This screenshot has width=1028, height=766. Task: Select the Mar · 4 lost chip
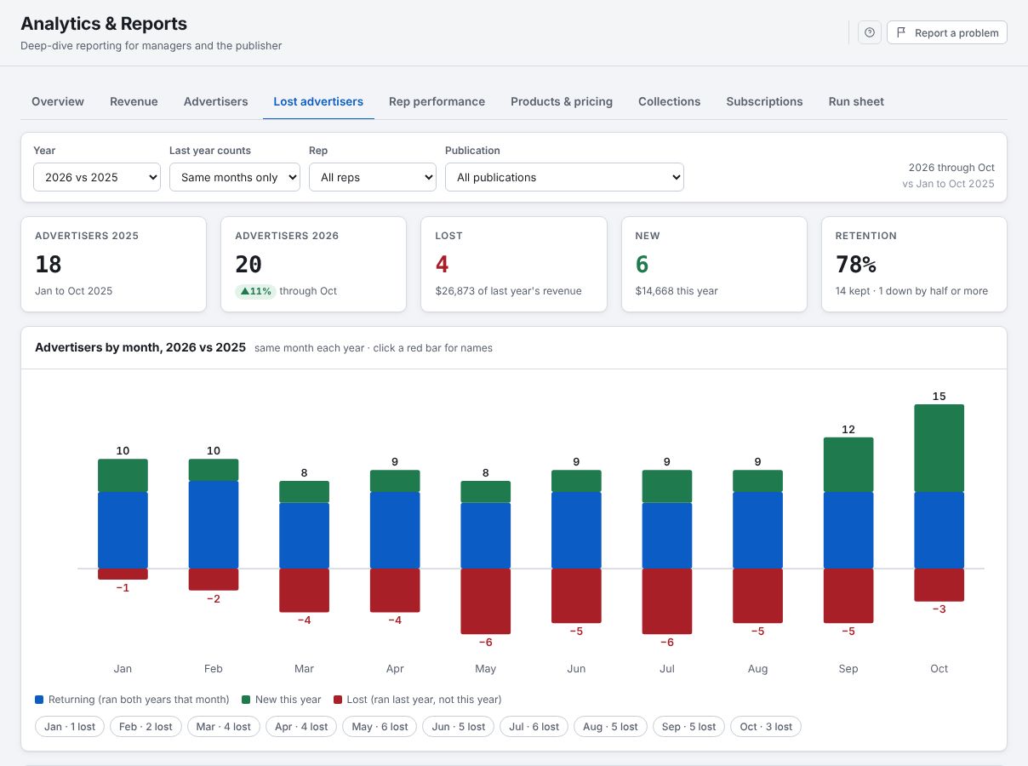[x=224, y=727]
